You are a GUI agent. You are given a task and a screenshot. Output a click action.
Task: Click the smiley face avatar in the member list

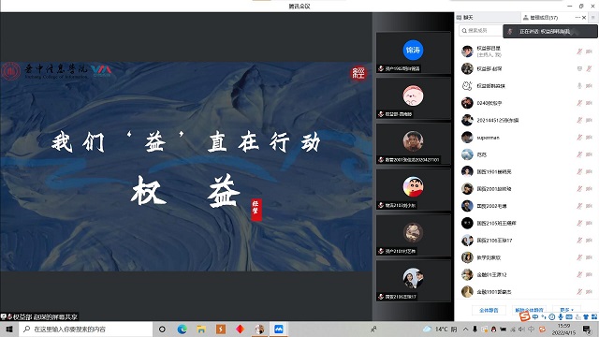pyautogui.click(x=467, y=86)
